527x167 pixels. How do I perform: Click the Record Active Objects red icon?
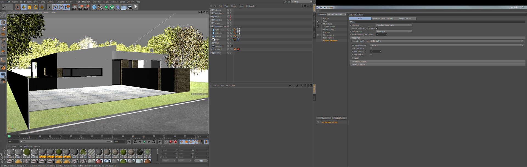point(171,142)
